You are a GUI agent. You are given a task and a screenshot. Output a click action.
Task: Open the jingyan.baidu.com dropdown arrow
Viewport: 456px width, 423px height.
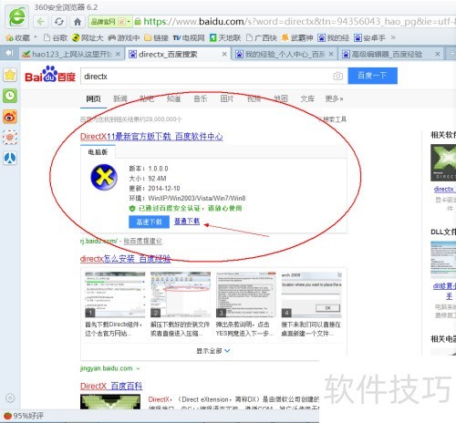pyautogui.click(x=138, y=369)
